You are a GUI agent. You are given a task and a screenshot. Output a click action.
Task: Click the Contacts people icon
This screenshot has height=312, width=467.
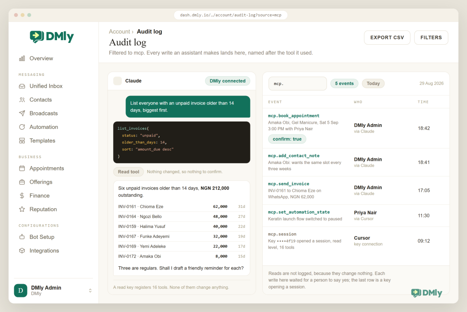pyautogui.click(x=22, y=100)
